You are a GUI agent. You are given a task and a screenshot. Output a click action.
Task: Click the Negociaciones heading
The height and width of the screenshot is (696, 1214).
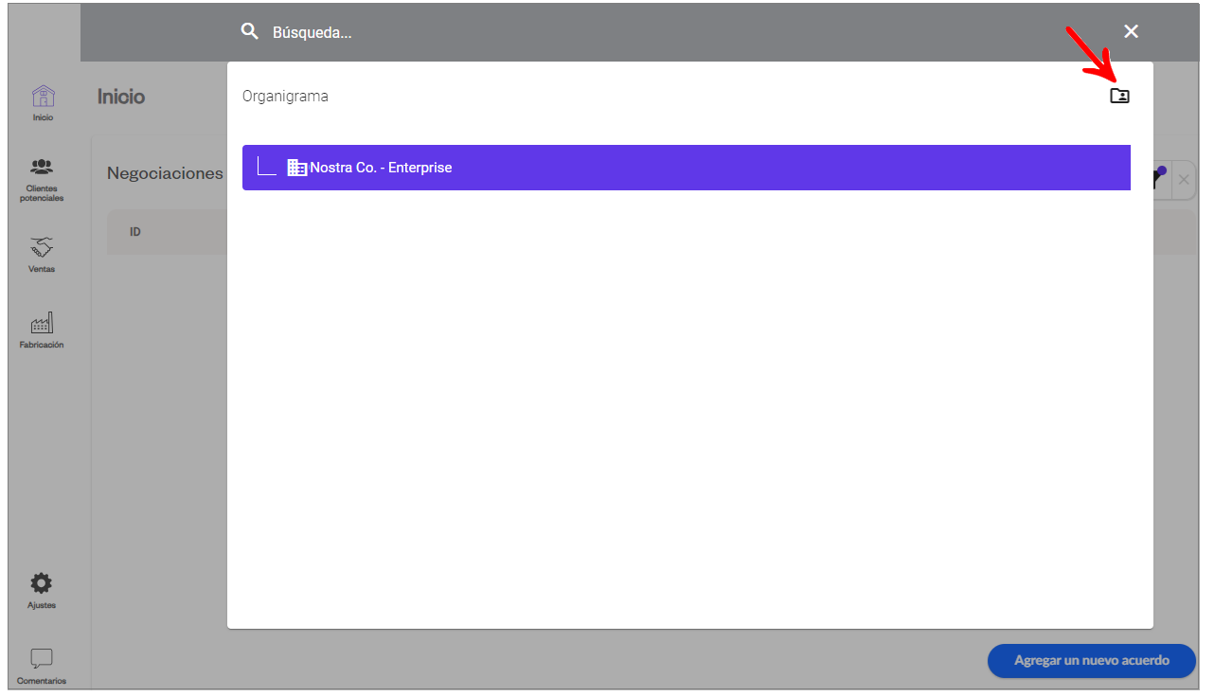click(165, 173)
